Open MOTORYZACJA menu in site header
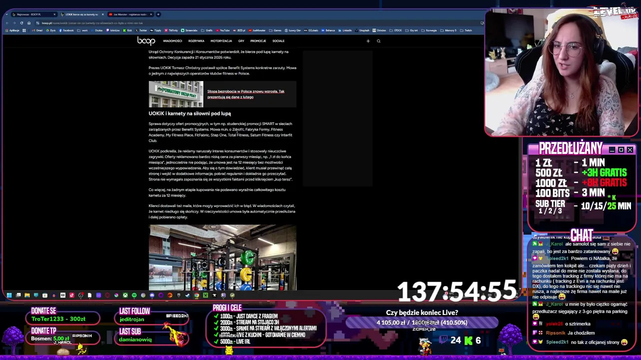 pyautogui.click(x=221, y=41)
